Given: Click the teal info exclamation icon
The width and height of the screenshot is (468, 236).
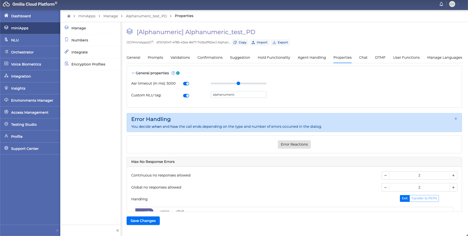Looking at the screenshot, I should pyautogui.click(x=178, y=73).
